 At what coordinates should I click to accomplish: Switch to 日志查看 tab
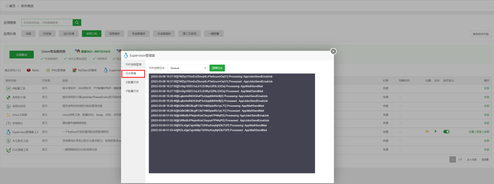coord(134,73)
